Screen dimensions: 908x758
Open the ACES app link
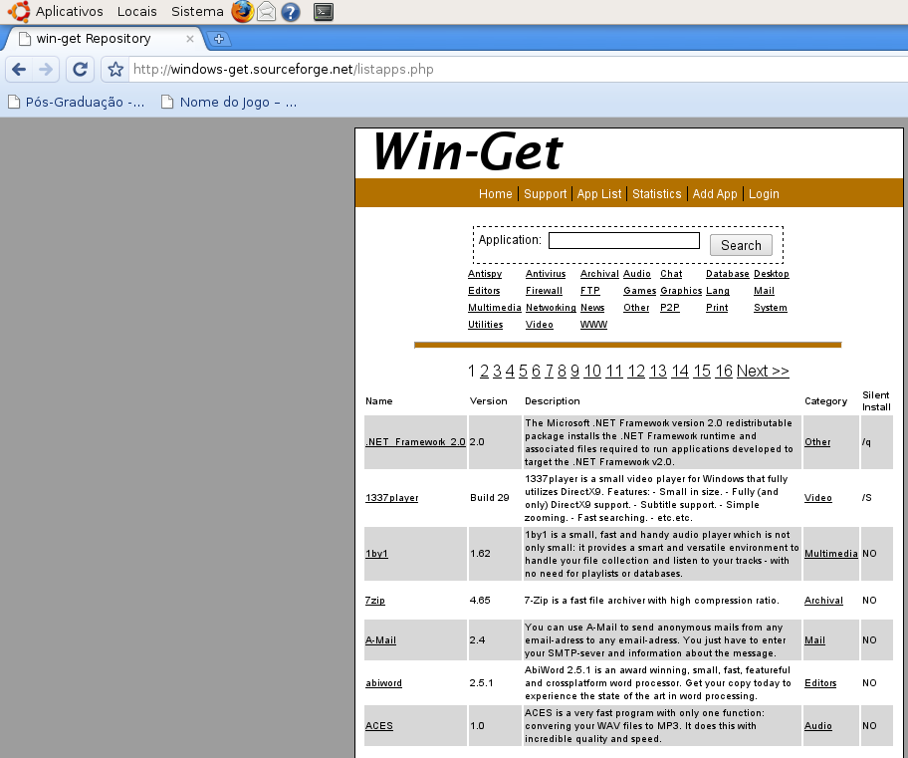[378, 726]
